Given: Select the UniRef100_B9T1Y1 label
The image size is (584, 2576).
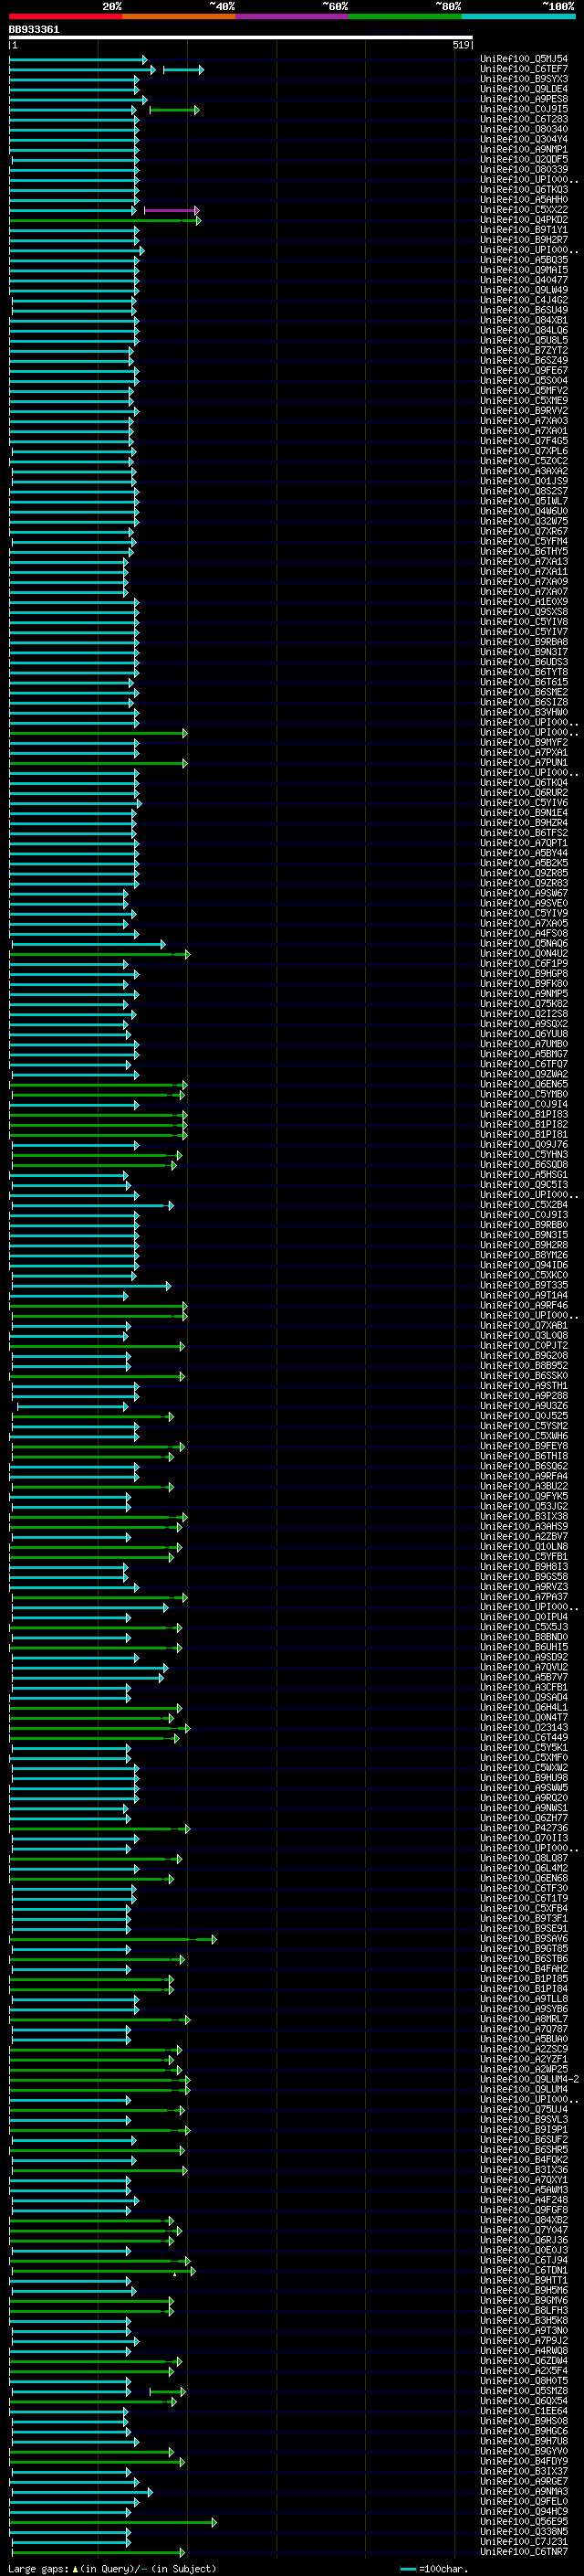Looking at the screenshot, I should [524, 230].
